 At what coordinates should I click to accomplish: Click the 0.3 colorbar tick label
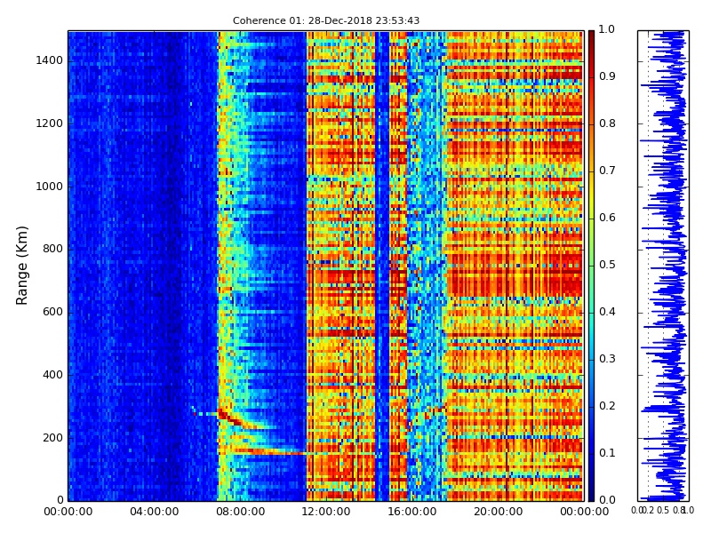[607, 359]
